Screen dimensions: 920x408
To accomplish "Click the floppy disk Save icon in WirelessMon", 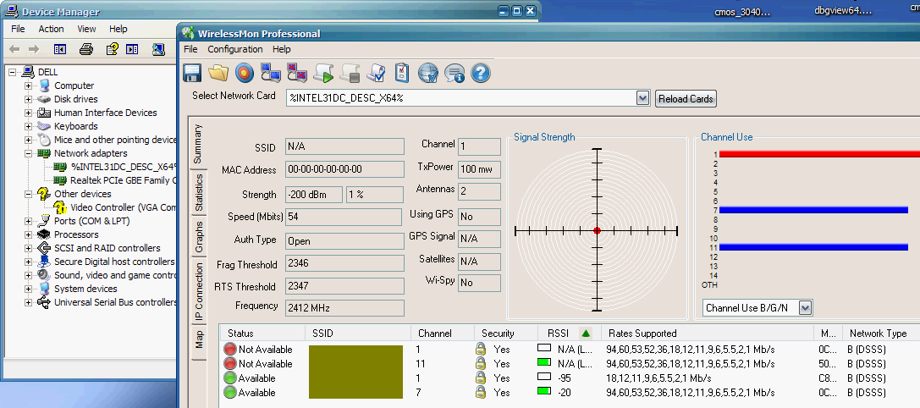I will coord(192,73).
